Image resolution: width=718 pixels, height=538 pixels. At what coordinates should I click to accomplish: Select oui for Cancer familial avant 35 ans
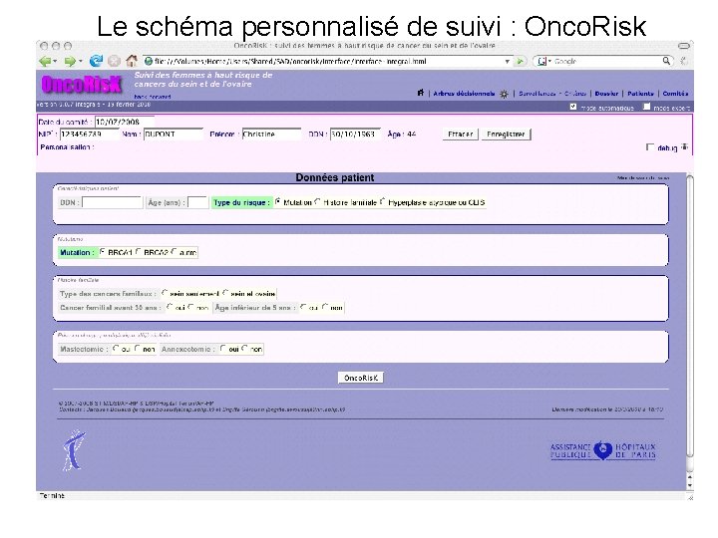[170, 307]
